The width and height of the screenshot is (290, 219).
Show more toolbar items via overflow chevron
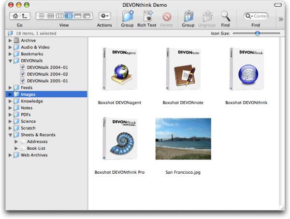281,19
